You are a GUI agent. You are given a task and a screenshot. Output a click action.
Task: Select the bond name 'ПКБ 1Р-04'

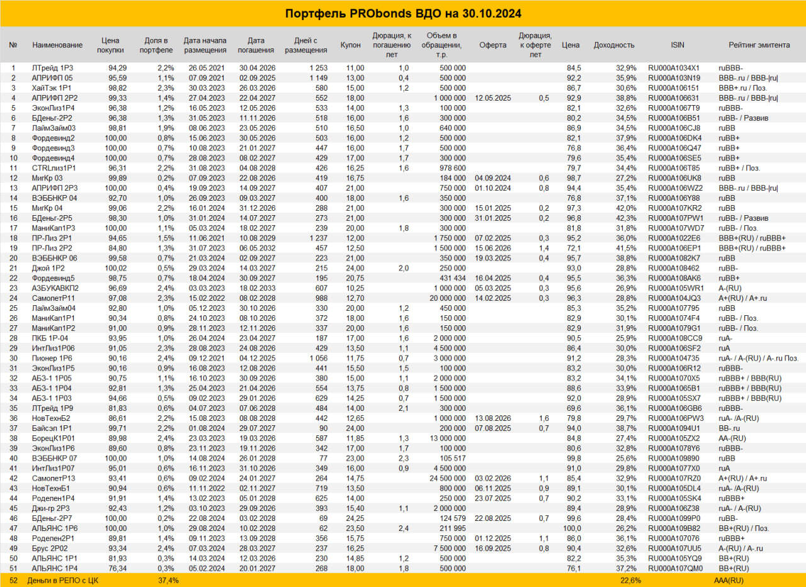tap(49, 338)
